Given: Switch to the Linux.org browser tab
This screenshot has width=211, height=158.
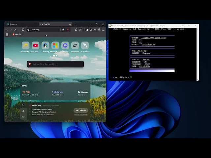Looking at the screenshot, I should [x=21, y=24].
